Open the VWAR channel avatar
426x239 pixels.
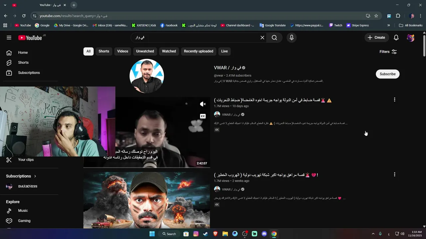click(x=147, y=76)
